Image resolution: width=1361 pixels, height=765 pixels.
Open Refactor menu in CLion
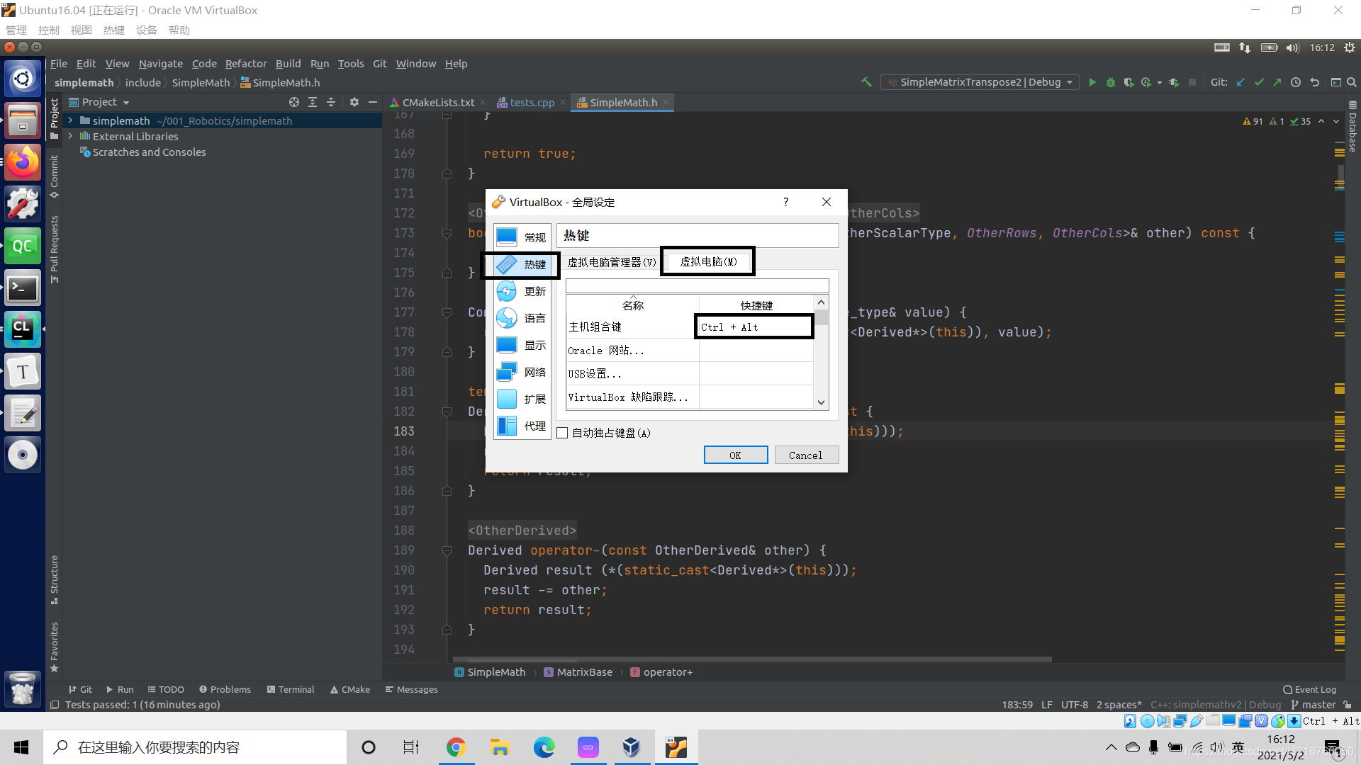(245, 63)
